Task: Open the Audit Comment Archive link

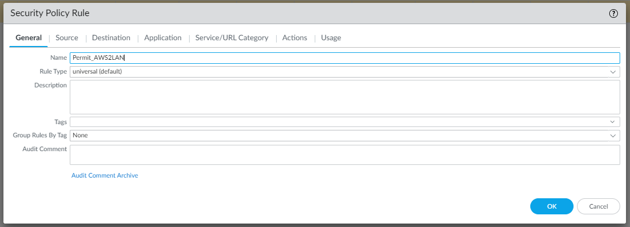Action: pos(105,175)
